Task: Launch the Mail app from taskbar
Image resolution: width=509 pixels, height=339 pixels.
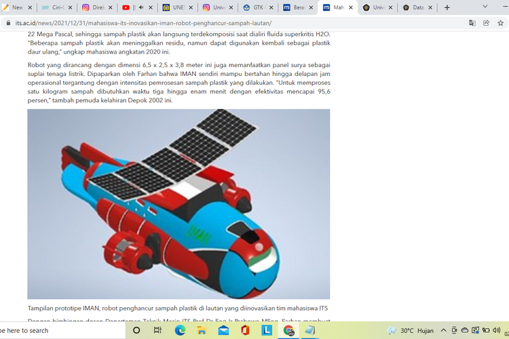Action: [223, 330]
